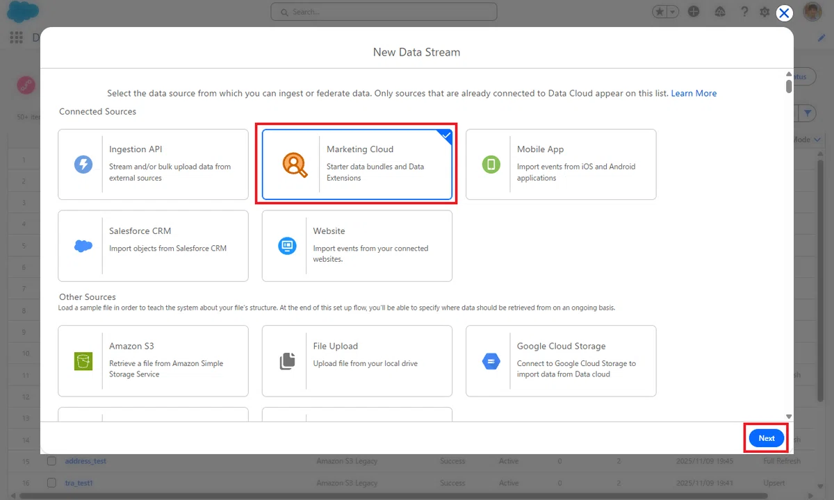Click the Salesforce cloud logo
The height and width of the screenshot is (500, 834).
coord(23,12)
